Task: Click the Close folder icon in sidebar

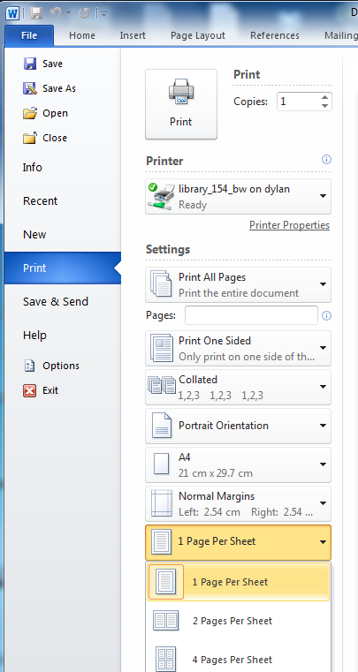Action: pyautogui.click(x=30, y=138)
